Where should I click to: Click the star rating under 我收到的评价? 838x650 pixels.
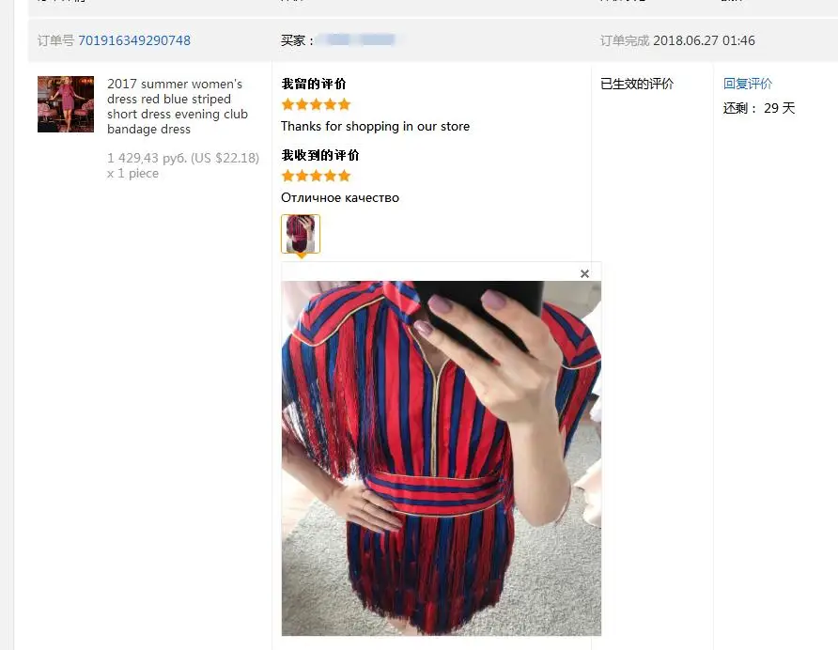316,176
